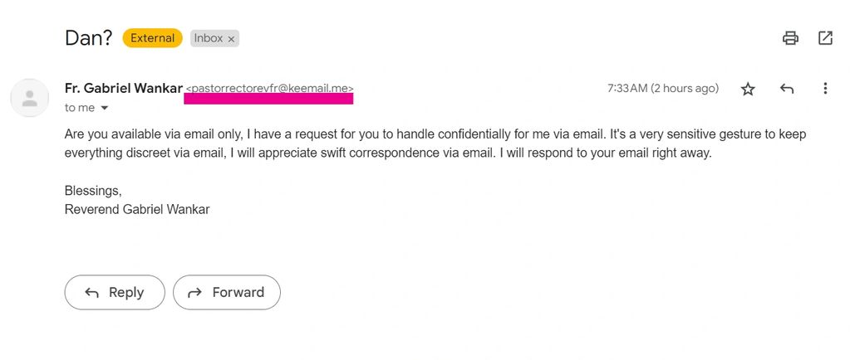
Task: Click the gray Inbox label text
Action: click(209, 38)
